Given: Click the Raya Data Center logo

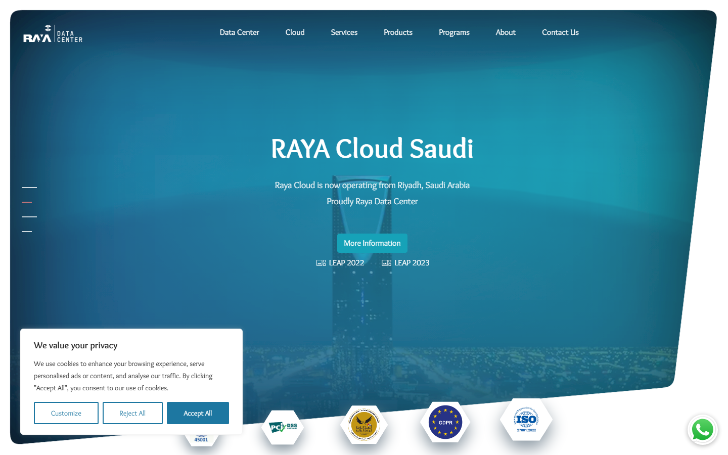Looking at the screenshot, I should click(x=53, y=34).
